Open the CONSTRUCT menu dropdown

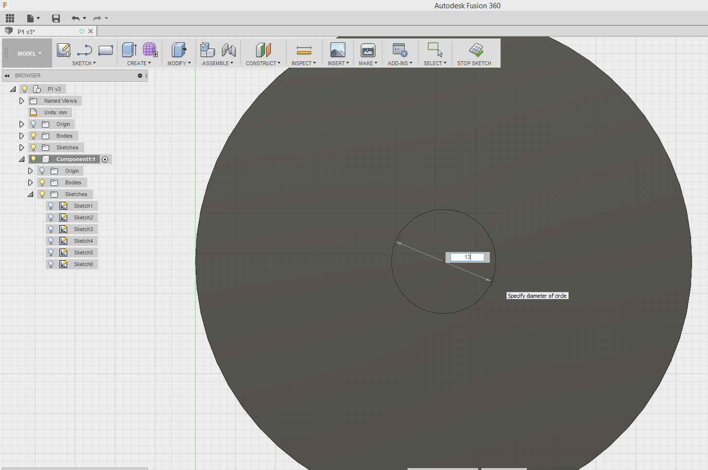click(x=263, y=63)
